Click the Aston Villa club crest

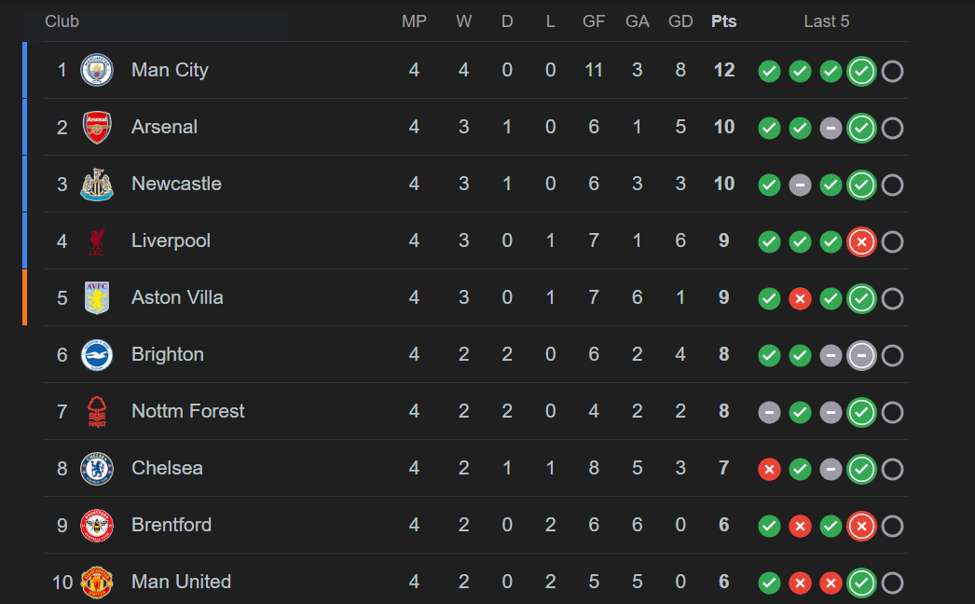(97, 298)
